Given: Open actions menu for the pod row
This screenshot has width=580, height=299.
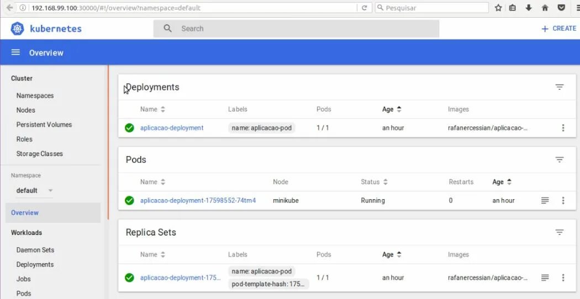Looking at the screenshot, I should coord(563,200).
